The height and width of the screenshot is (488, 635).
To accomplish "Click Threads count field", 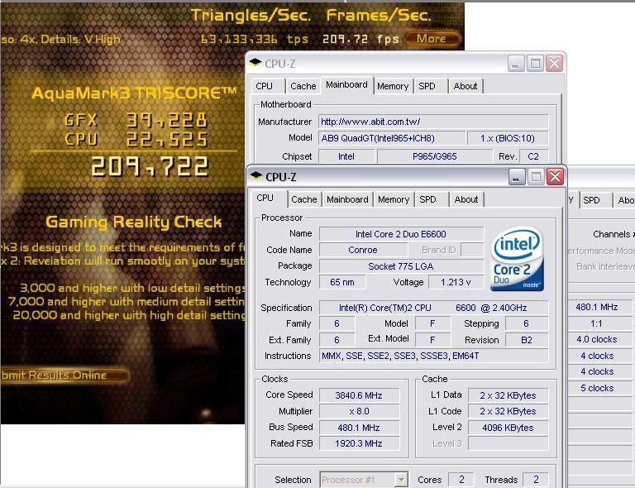I will point(536,480).
